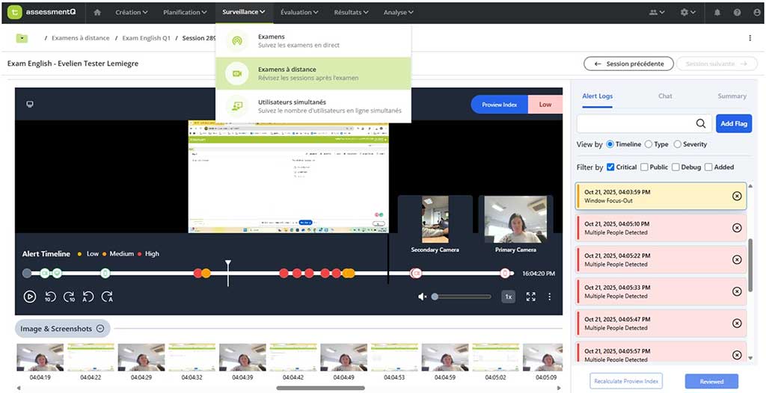Click the search magnifier in Alert Logs
The height and width of the screenshot is (393, 766).
(701, 123)
